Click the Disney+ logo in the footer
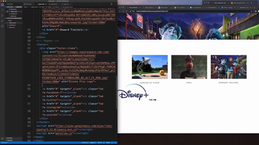 tap(133, 92)
